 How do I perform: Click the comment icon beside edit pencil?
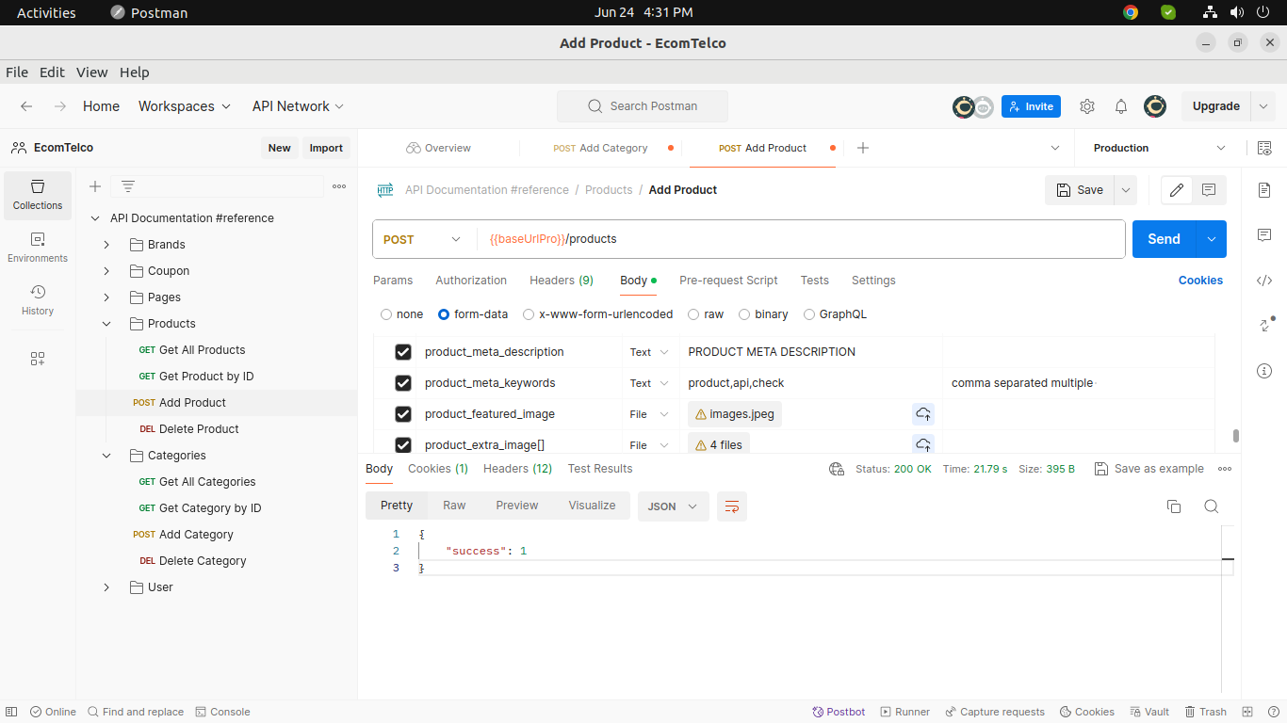1209,190
